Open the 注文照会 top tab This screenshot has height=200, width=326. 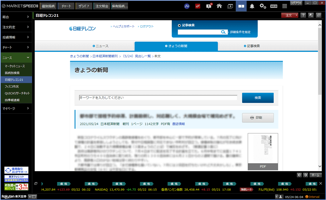(x=102, y=6)
